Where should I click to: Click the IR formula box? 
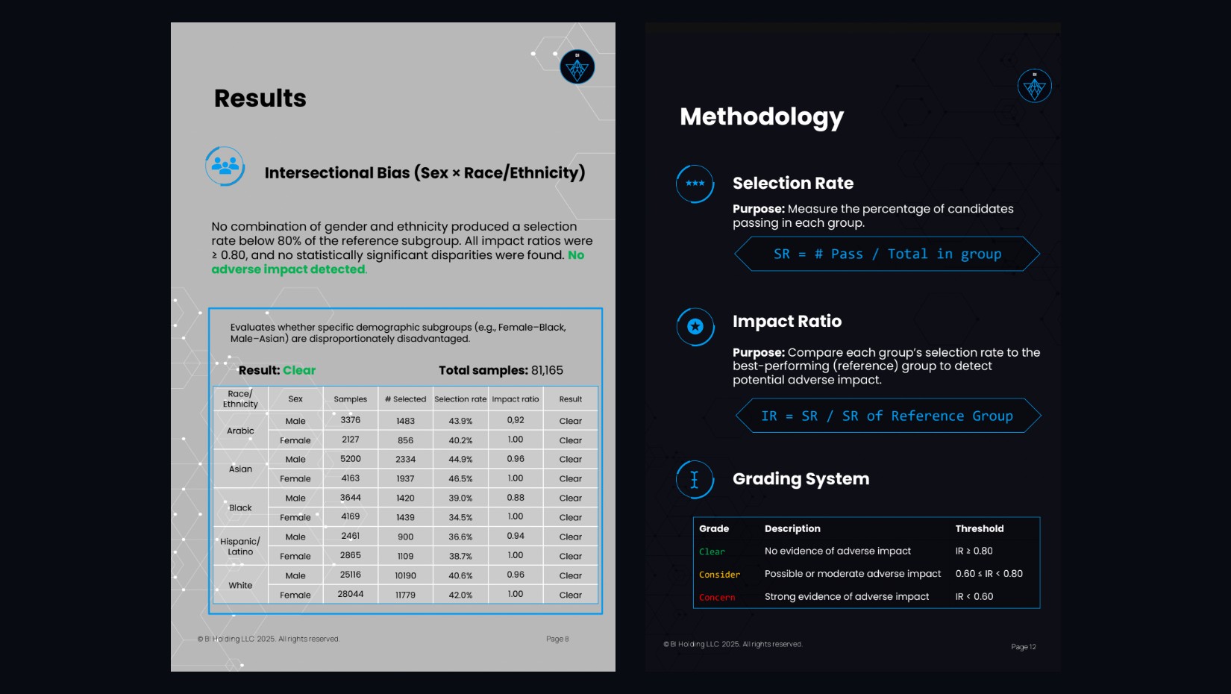tap(888, 416)
